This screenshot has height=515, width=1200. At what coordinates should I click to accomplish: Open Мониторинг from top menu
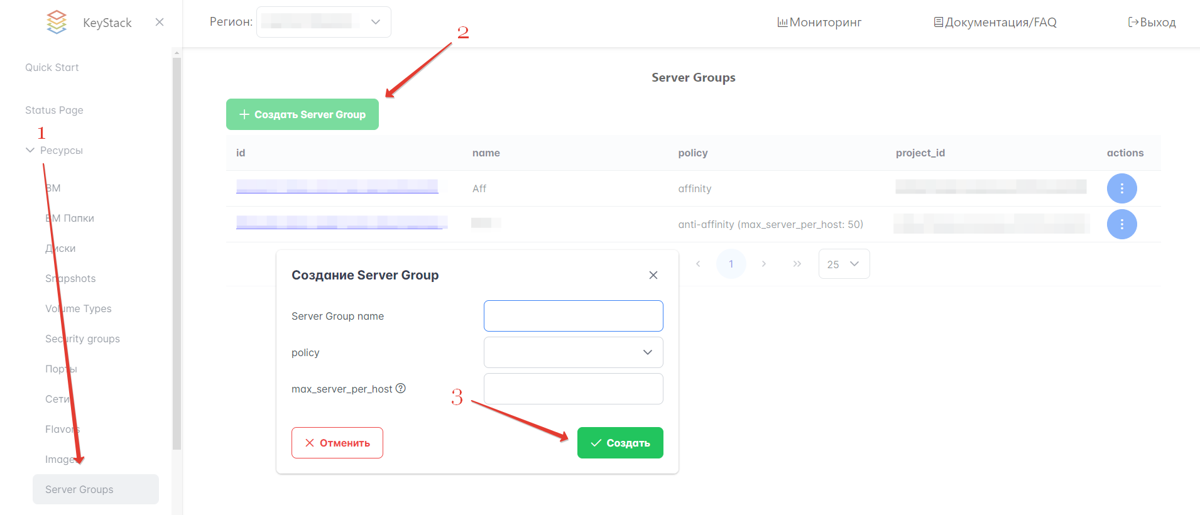point(819,23)
